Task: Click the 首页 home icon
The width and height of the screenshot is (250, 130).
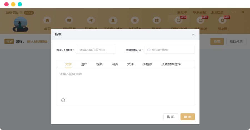Action: click(47, 20)
